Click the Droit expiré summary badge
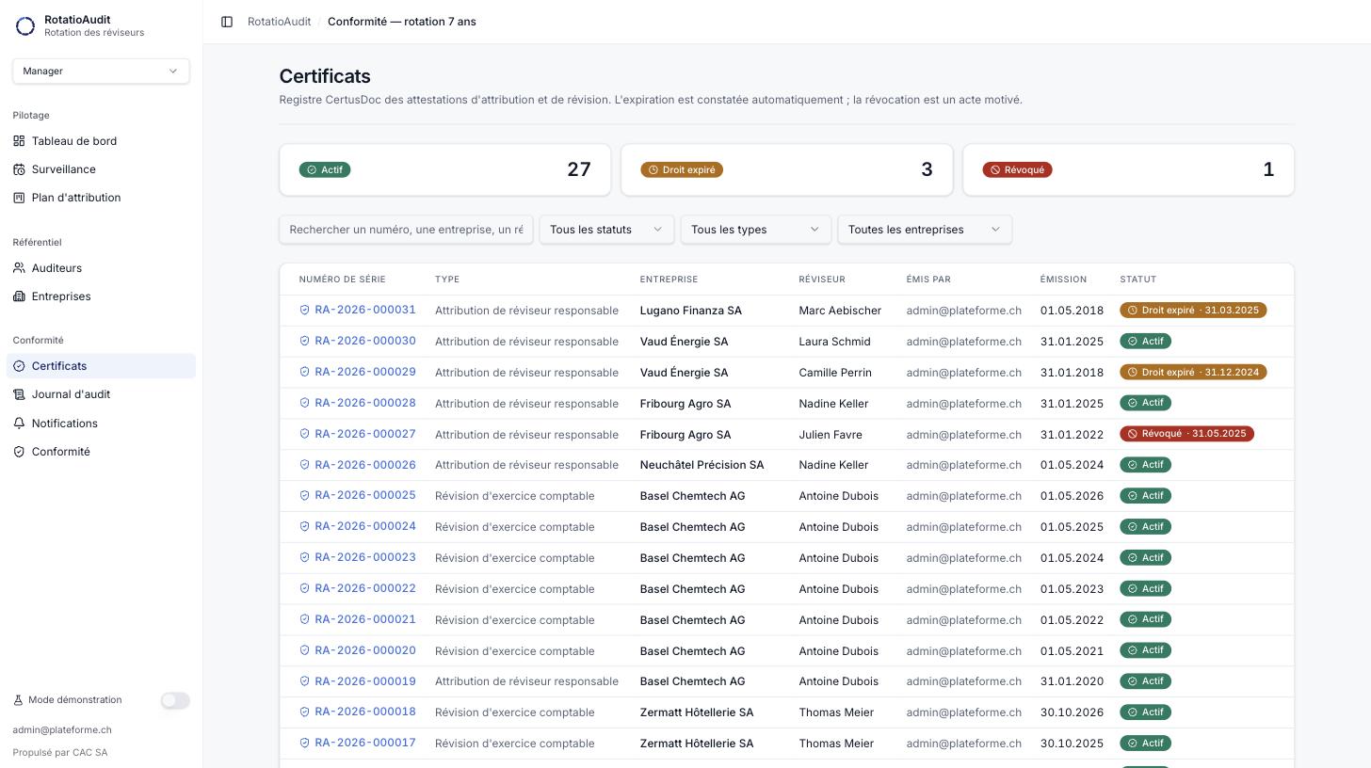Viewport: 1371px width, 768px height. click(x=682, y=169)
